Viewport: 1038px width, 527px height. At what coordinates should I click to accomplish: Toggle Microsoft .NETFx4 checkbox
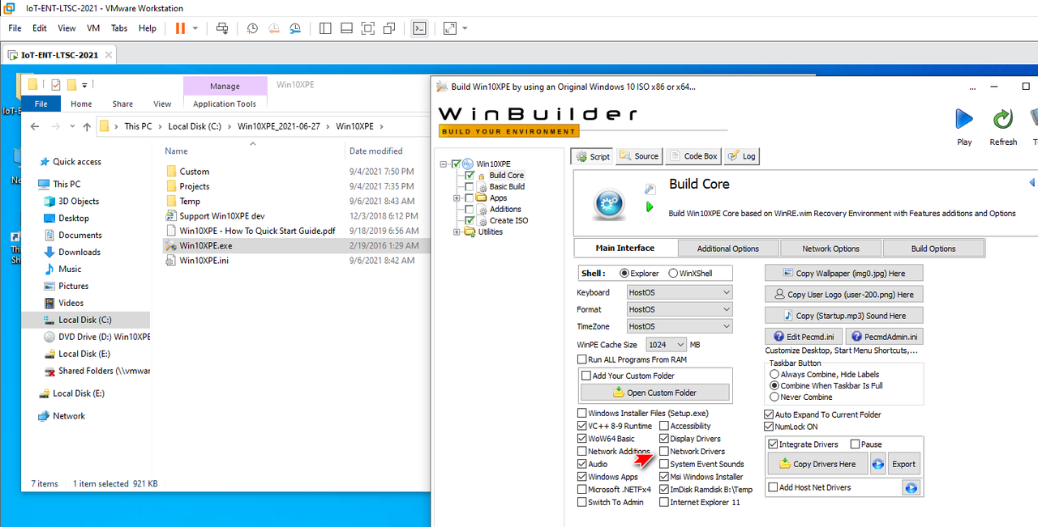581,490
